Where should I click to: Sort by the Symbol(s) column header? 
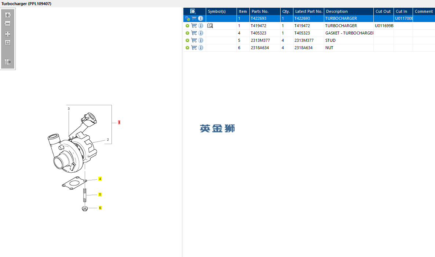[x=221, y=11]
